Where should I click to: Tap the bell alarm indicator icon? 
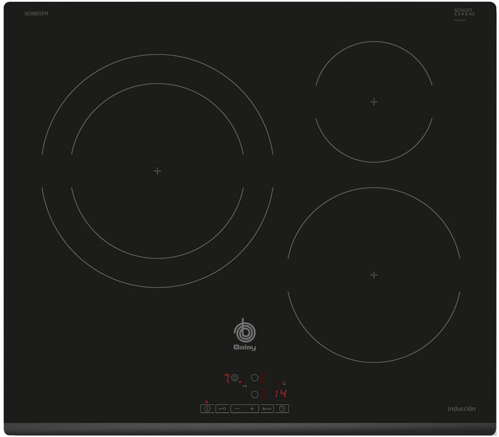pos(284,383)
